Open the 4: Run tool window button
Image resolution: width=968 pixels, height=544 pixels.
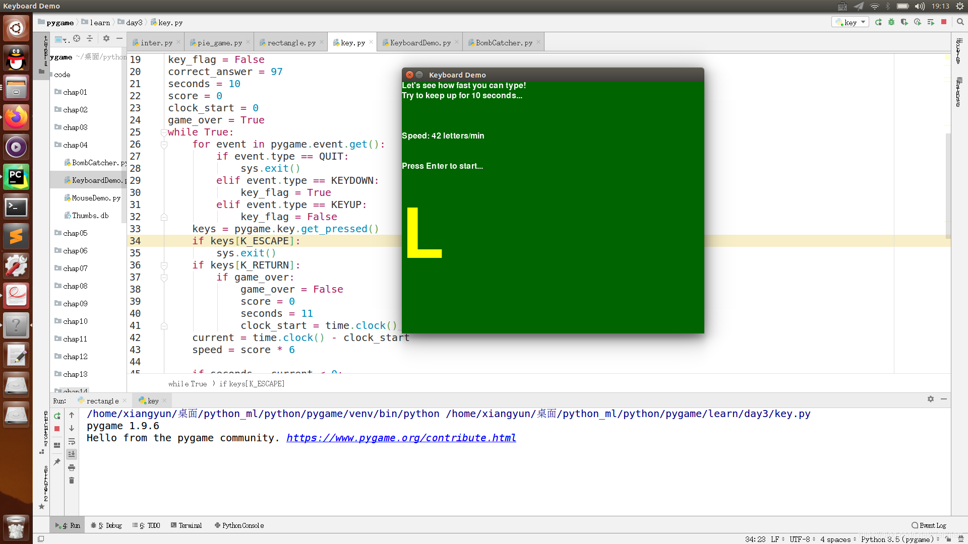point(68,525)
